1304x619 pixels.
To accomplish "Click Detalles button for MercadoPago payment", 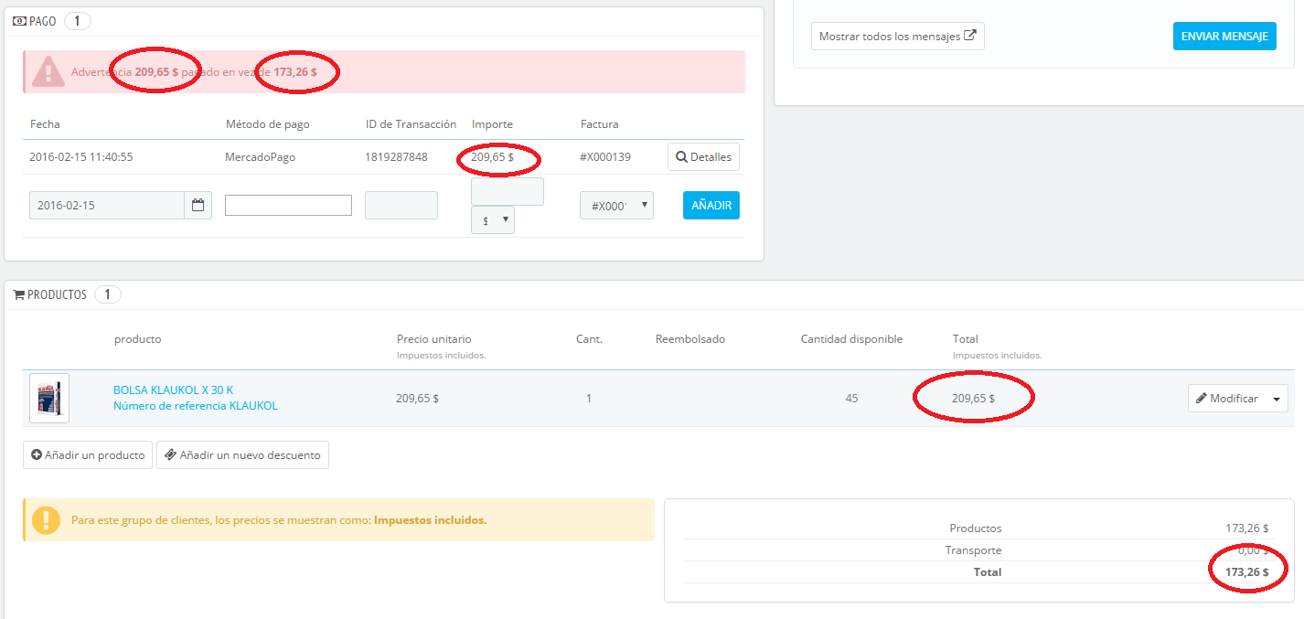I will coord(703,157).
